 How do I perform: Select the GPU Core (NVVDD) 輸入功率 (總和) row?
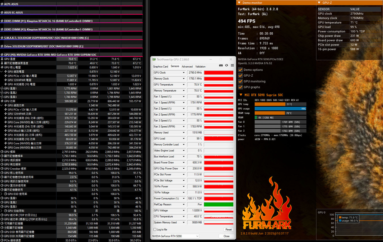(x=71, y=122)
